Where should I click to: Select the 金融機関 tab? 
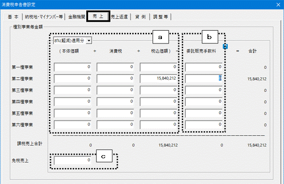click(x=77, y=17)
